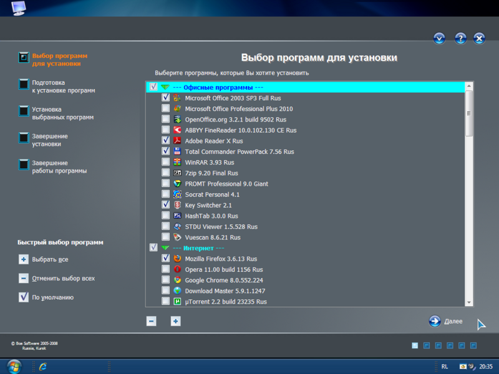Click the Microsoft Office Professional Plus 2010 icon
Viewport: 499px width, 374px height.
[x=177, y=108]
